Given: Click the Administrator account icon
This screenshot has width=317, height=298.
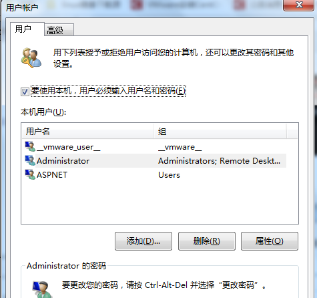Looking at the screenshot, I should (x=30, y=160).
